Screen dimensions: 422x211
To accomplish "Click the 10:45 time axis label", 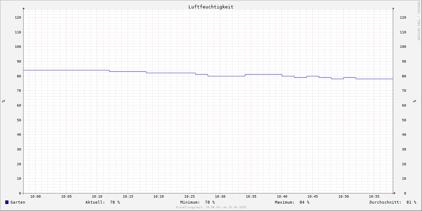I will point(313,197).
